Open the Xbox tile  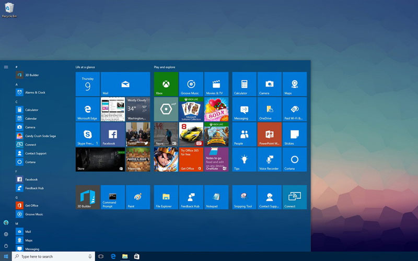166,84
